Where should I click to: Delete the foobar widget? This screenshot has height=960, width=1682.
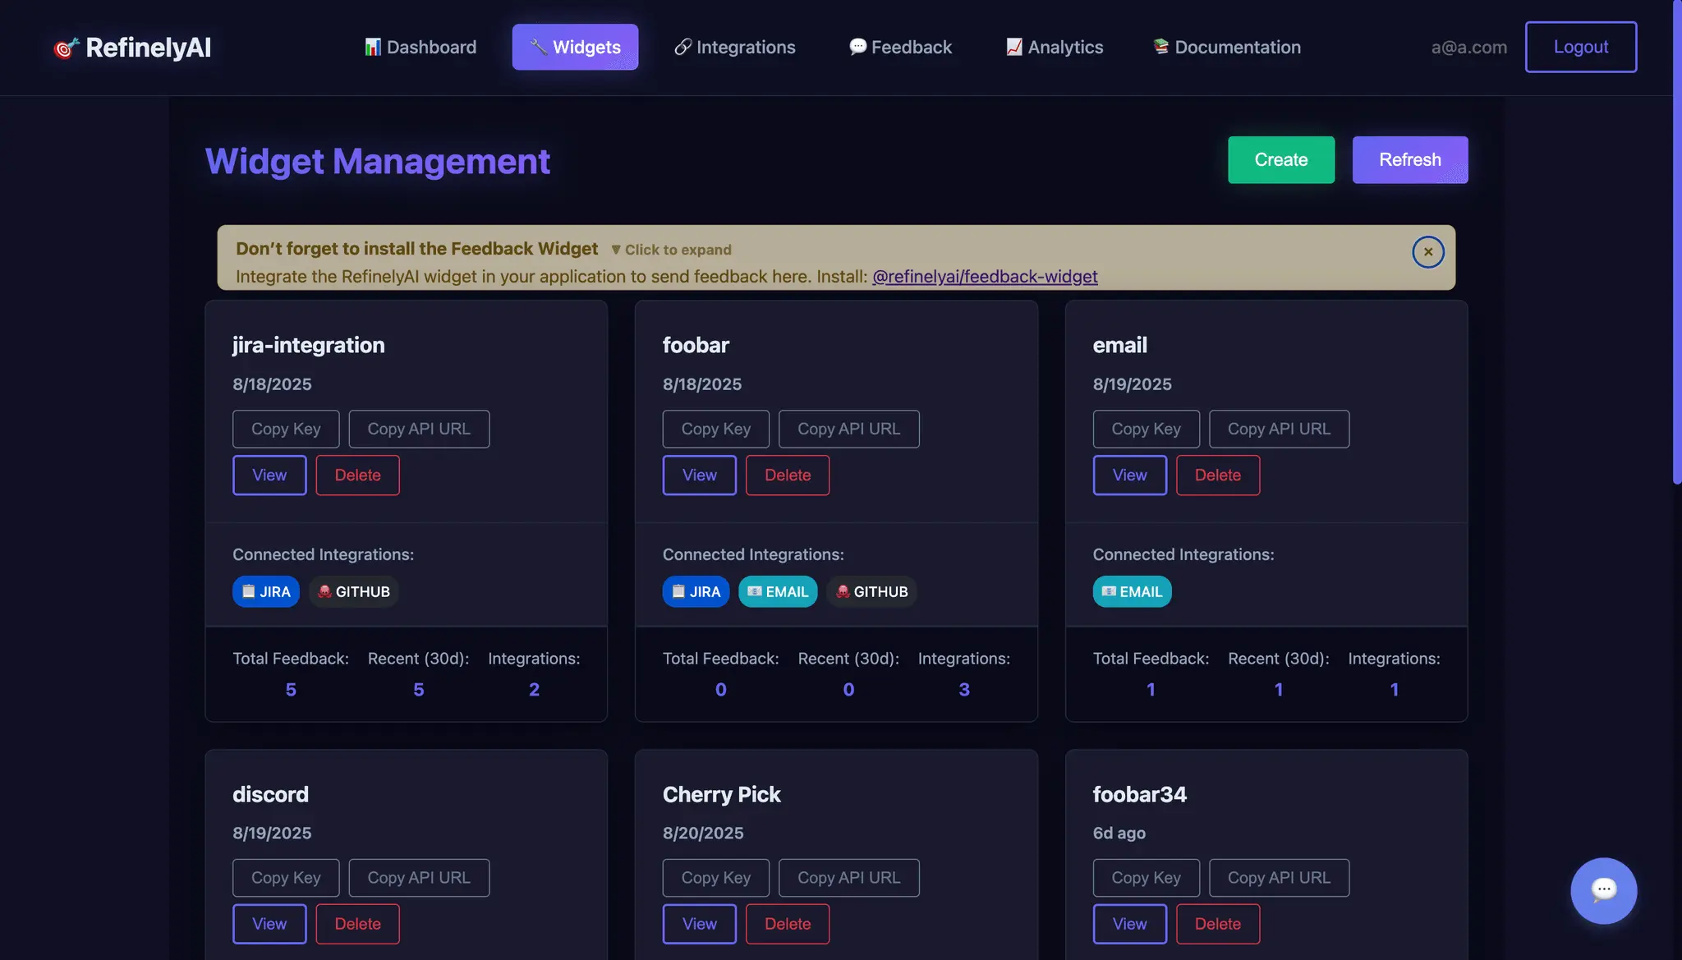(x=787, y=475)
